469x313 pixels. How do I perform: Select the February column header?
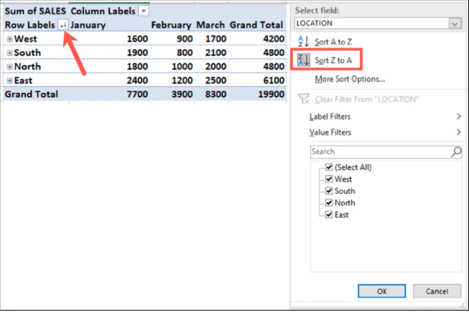click(x=171, y=25)
